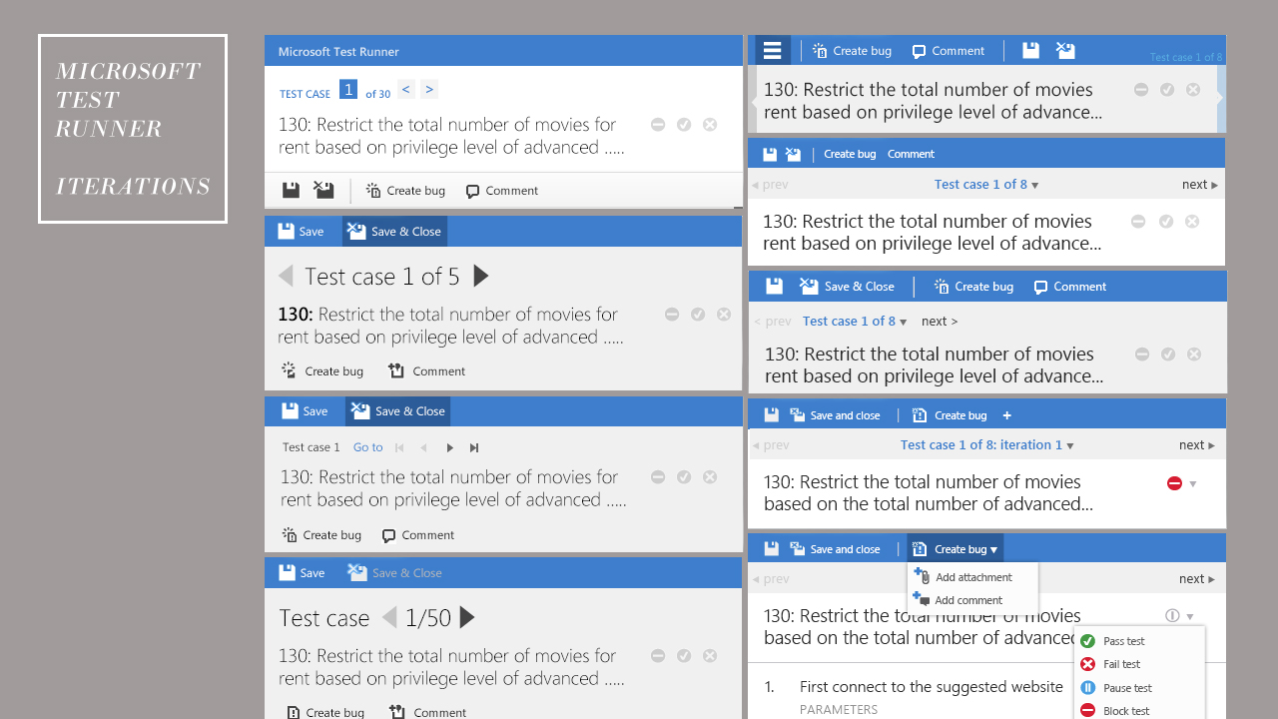Click the save disk icon left of the open Create bug dropdown
The width and height of the screenshot is (1278, 719).
coord(771,549)
